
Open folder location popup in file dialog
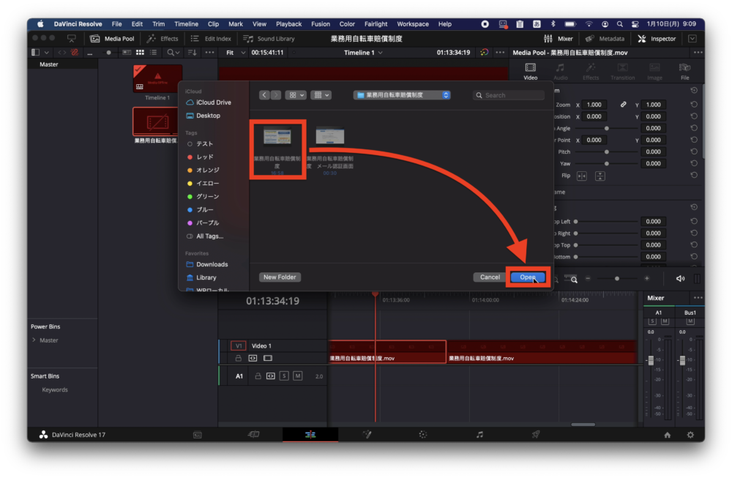click(402, 95)
